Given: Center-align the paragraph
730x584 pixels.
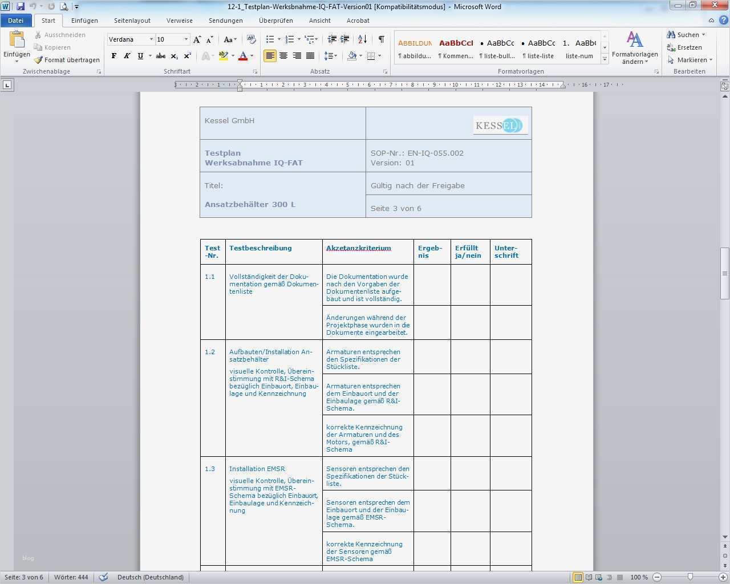Looking at the screenshot, I should [x=283, y=56].
